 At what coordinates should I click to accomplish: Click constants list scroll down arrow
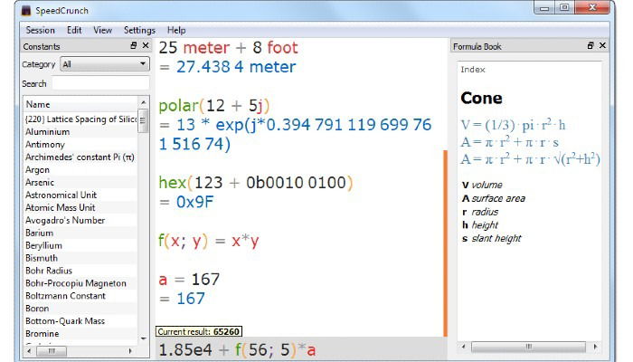click(143, 338)
